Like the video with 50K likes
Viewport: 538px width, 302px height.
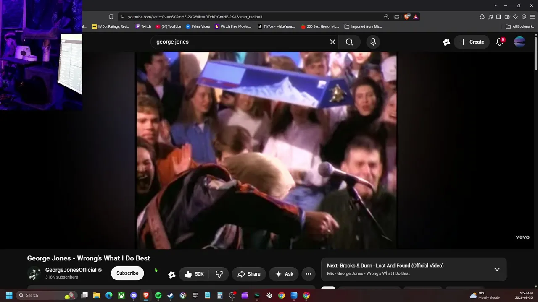(194, 274)
